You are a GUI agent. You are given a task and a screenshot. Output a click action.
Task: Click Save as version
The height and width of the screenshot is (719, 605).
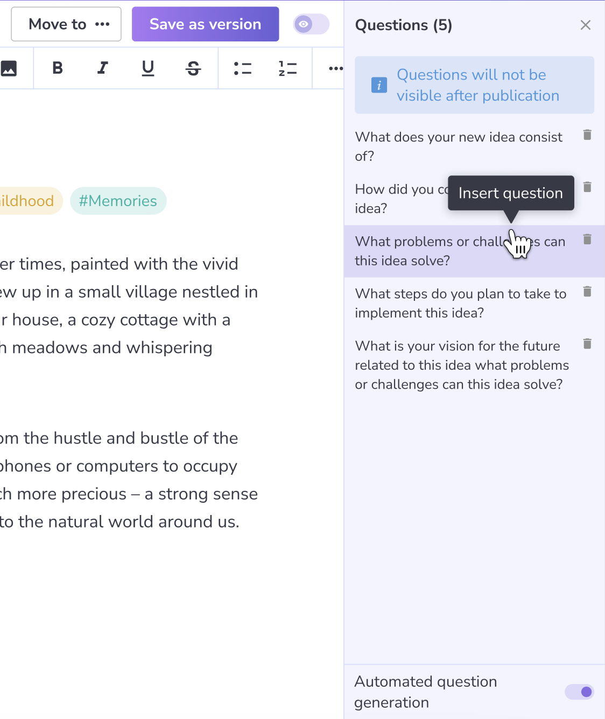click(205, 24)
